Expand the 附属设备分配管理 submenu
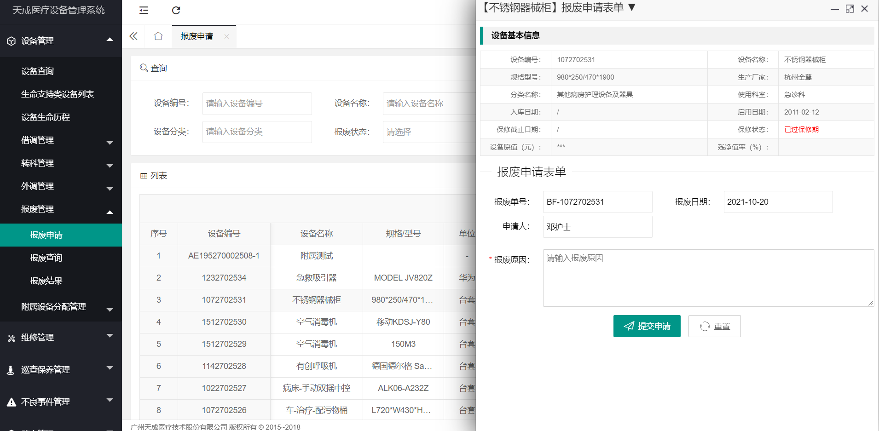This screenshot has height=431, width=879. [110, 310]
